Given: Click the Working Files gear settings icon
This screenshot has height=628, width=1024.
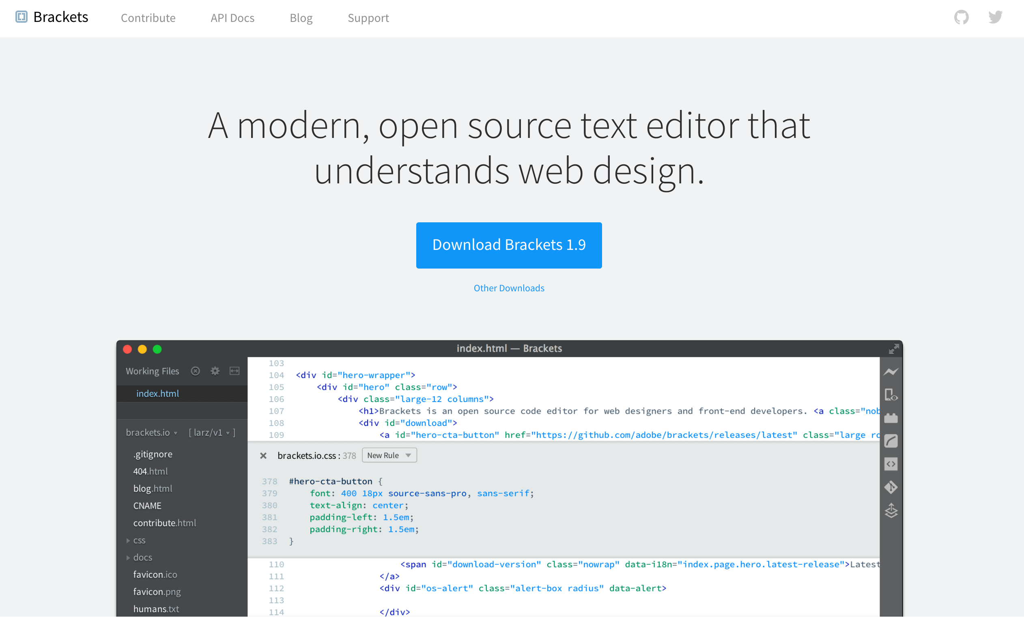Looking at the screenshot, I should pos(215,371).
